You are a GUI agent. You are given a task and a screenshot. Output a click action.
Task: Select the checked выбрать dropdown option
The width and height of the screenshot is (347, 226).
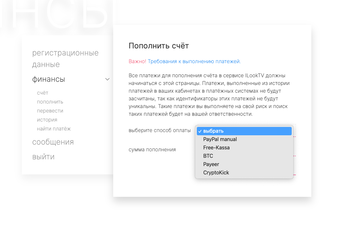coord(244,131)
